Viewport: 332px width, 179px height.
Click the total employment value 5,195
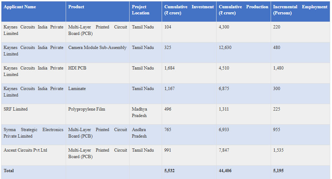(278, 171)
